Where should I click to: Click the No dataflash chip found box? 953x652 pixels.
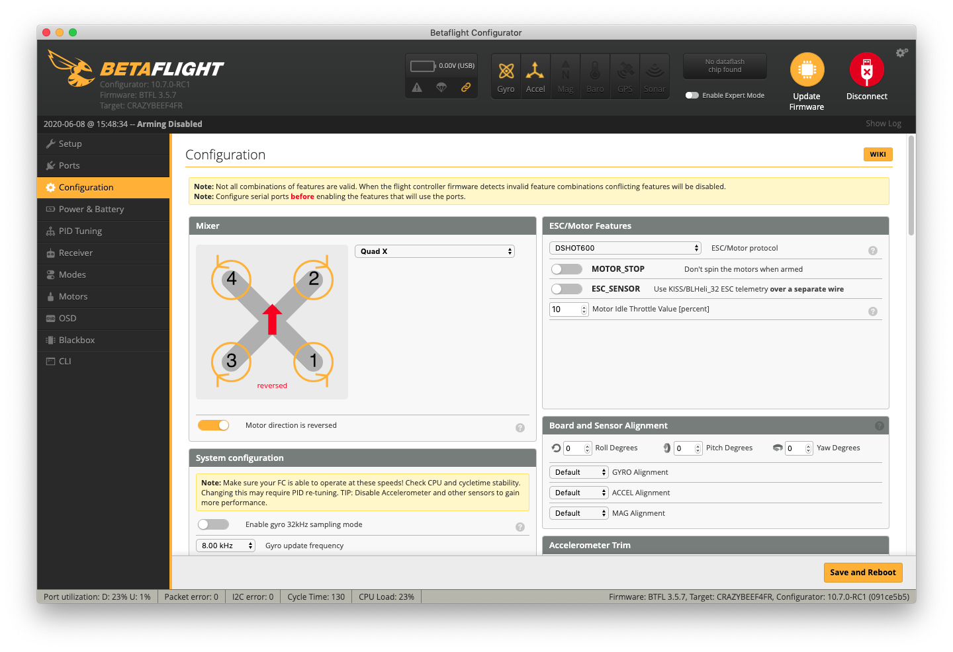(725, 66)
